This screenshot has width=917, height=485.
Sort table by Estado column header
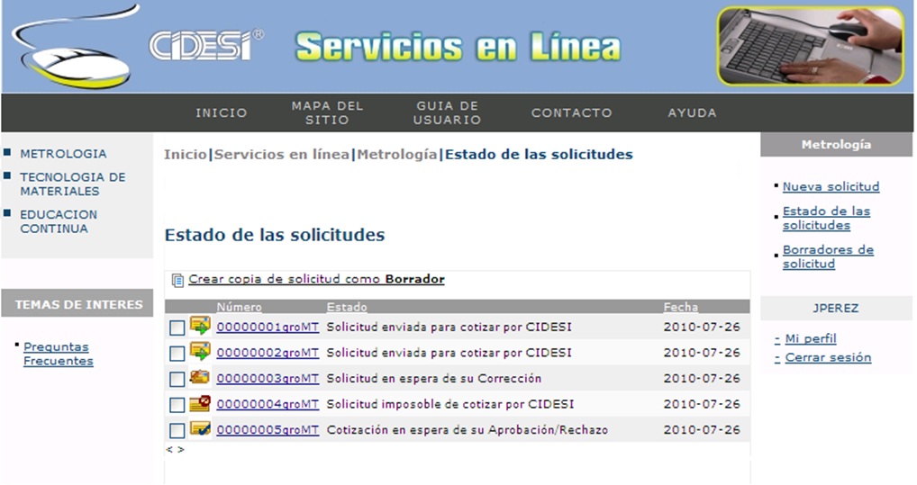347,307
